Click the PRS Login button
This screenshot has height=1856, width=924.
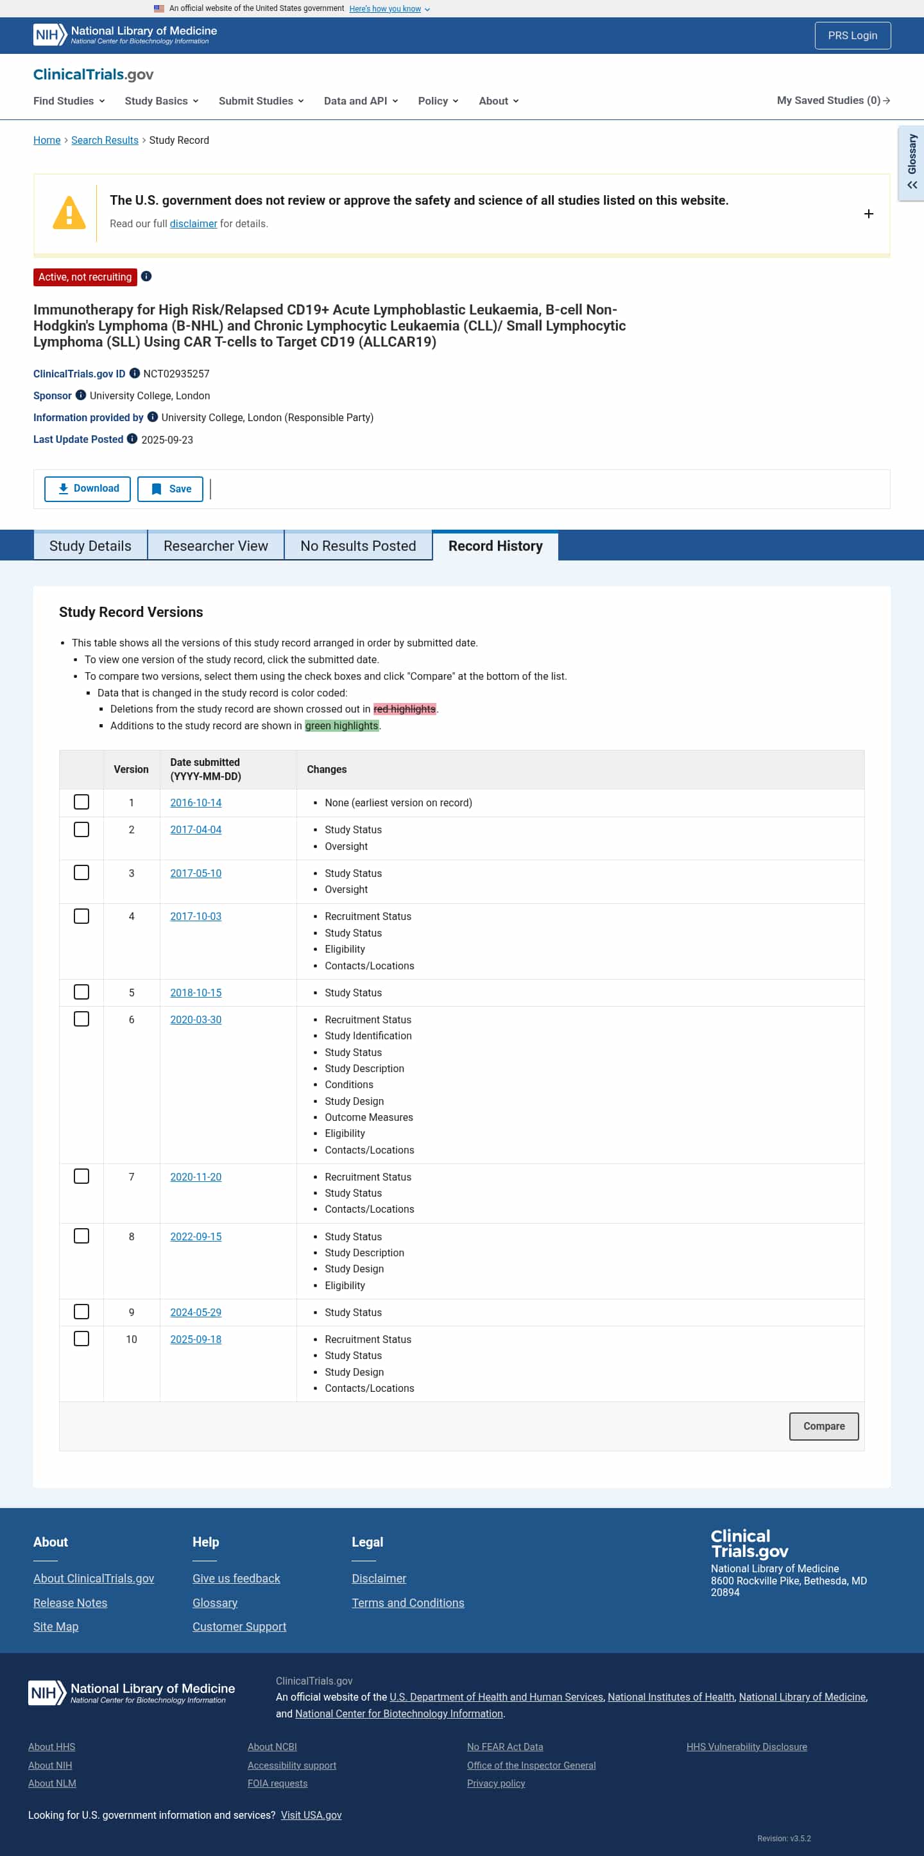(x=853, y=35)
